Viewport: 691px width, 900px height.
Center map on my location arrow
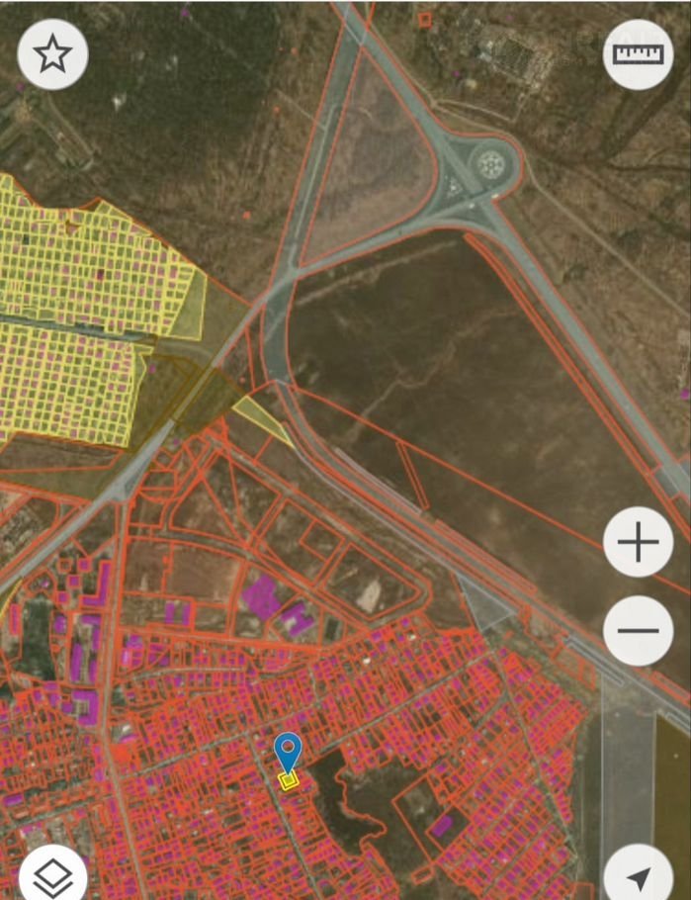pos(638,876)
